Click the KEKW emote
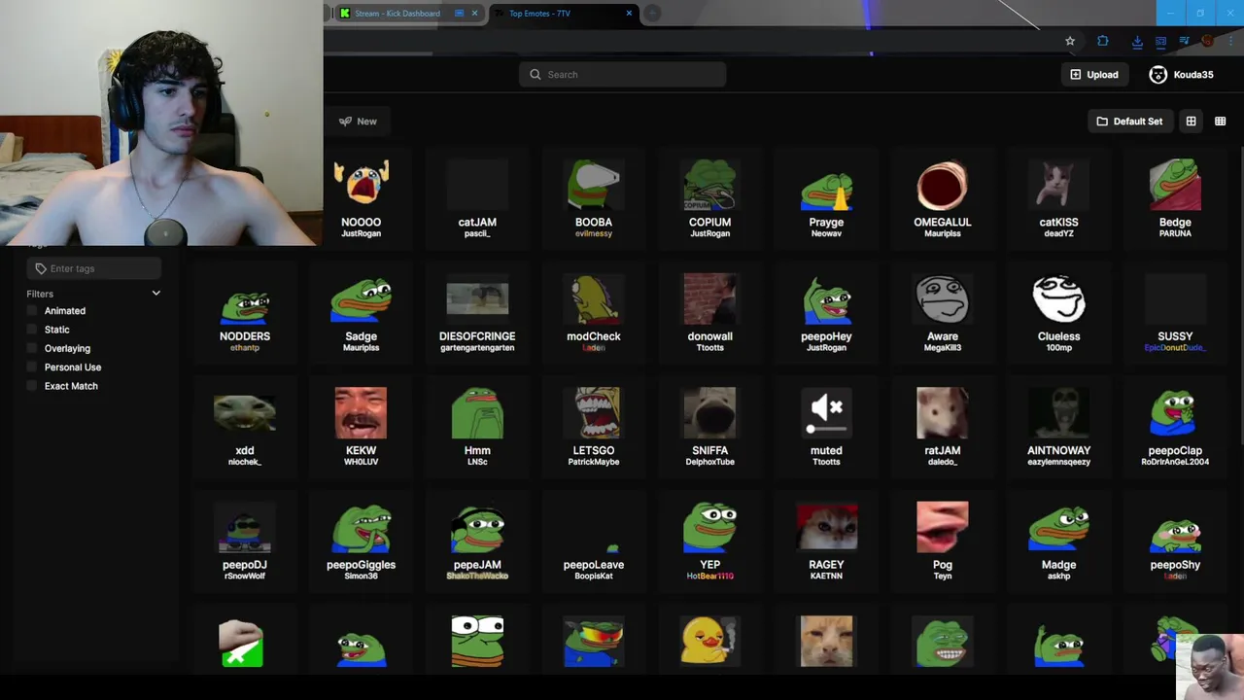 (361, 427)
